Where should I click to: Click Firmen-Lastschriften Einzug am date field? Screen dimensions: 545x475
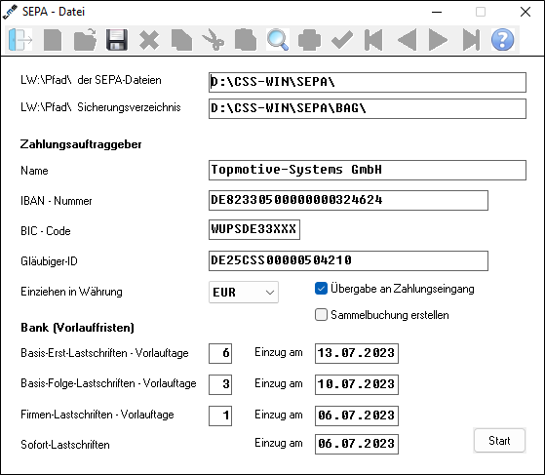(357, 416)
